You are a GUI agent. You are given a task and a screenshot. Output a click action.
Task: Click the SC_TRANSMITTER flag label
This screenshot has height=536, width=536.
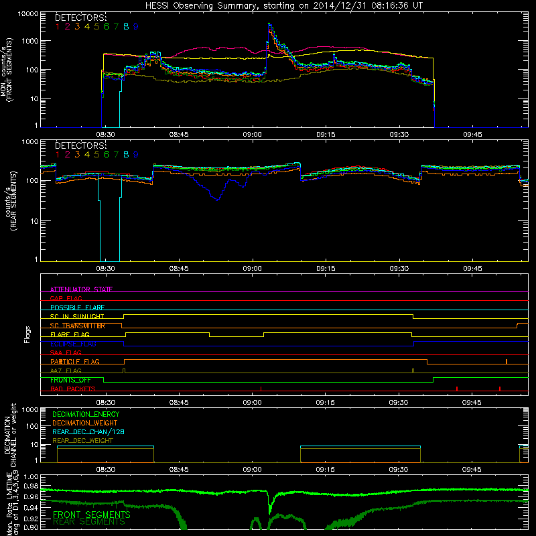(x=78, y=326)
